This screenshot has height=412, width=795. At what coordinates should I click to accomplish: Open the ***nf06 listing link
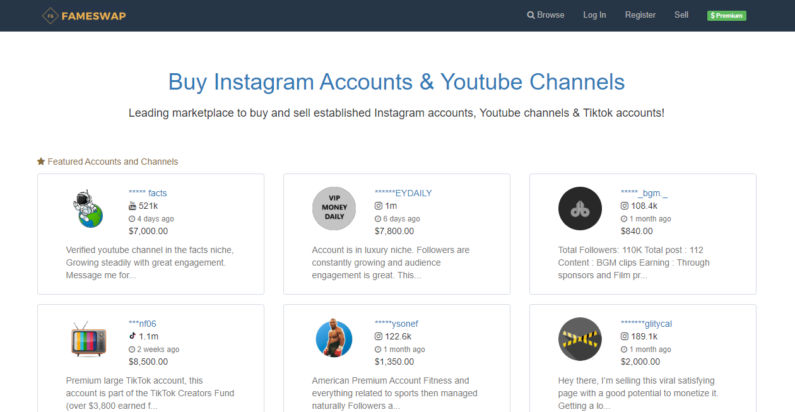click(x=143, y=324)
